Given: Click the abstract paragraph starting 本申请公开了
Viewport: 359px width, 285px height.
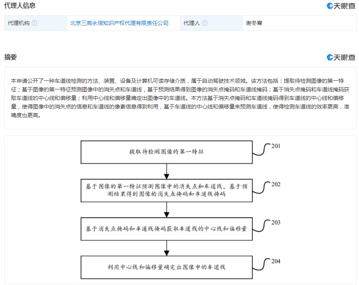Looking at the screenshot, I should click(x=180, y=98).
